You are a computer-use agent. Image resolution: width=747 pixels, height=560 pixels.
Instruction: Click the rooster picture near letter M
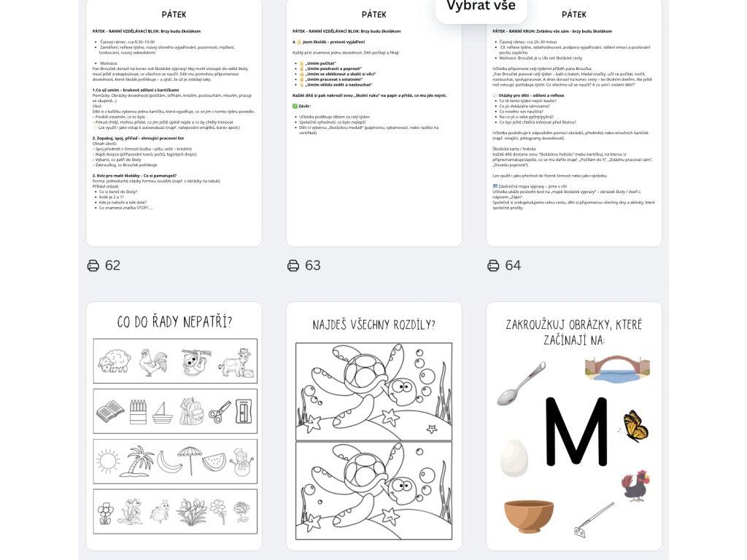click(636, 486)
